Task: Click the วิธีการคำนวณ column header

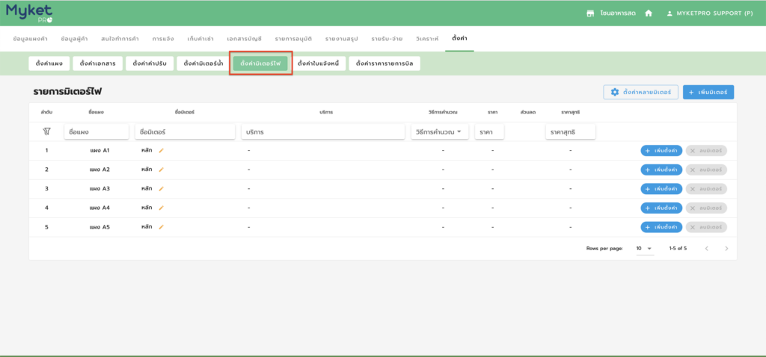Action: tap(443, 112)
